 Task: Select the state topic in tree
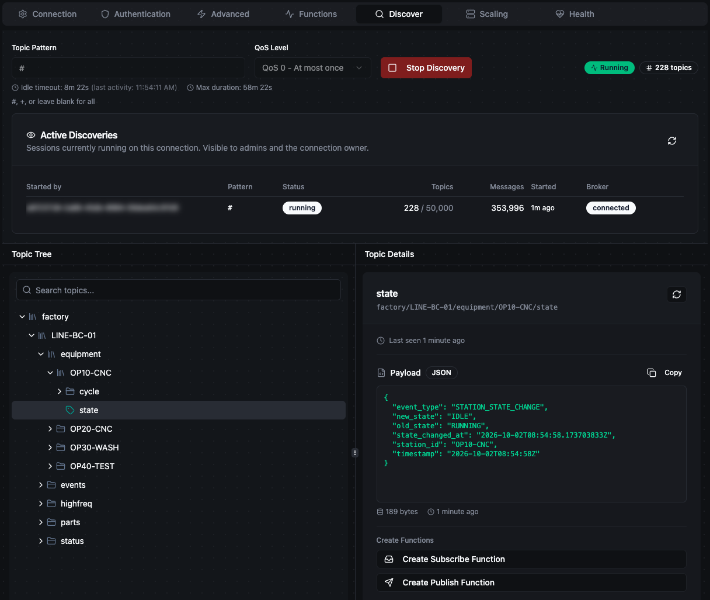179,410
